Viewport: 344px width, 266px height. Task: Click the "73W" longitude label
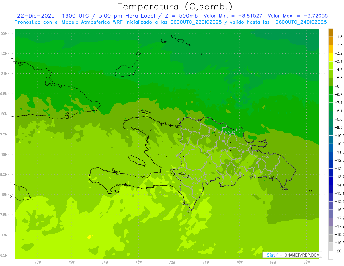pyautogui.click(x=138, y=262)
